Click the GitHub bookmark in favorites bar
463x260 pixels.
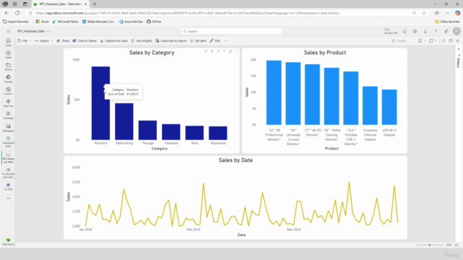(154, 22)
